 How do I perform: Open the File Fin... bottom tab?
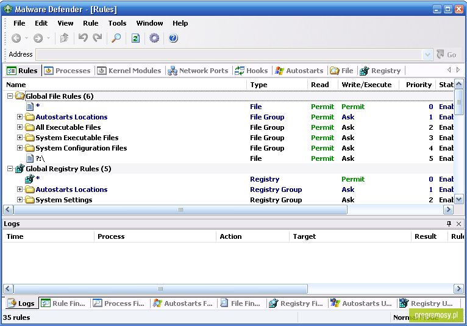[x=240, y=303]
